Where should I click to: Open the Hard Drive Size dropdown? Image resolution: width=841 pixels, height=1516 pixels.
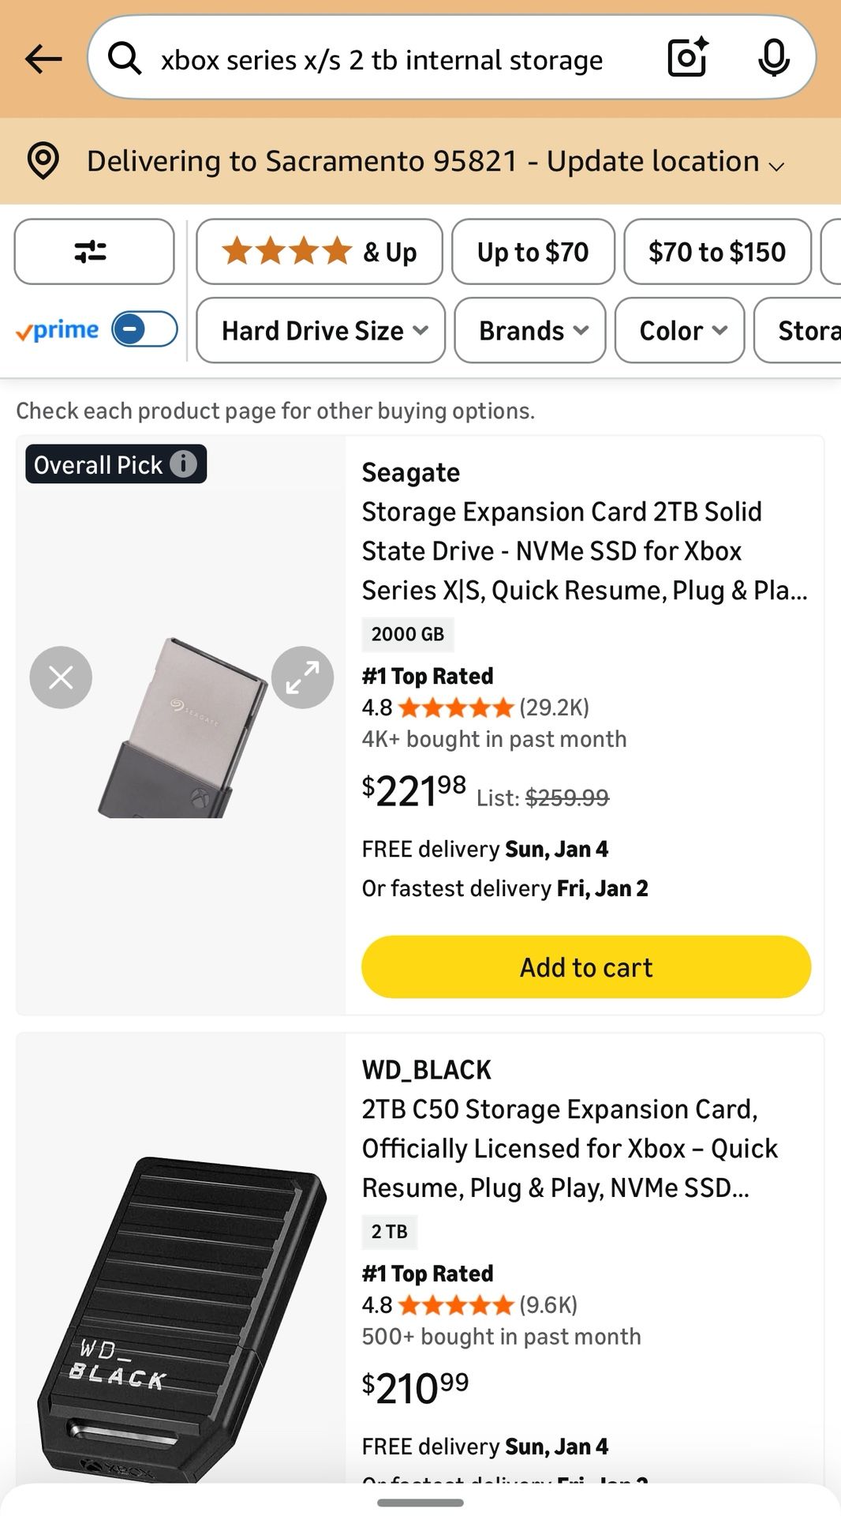tap(320, 331)
